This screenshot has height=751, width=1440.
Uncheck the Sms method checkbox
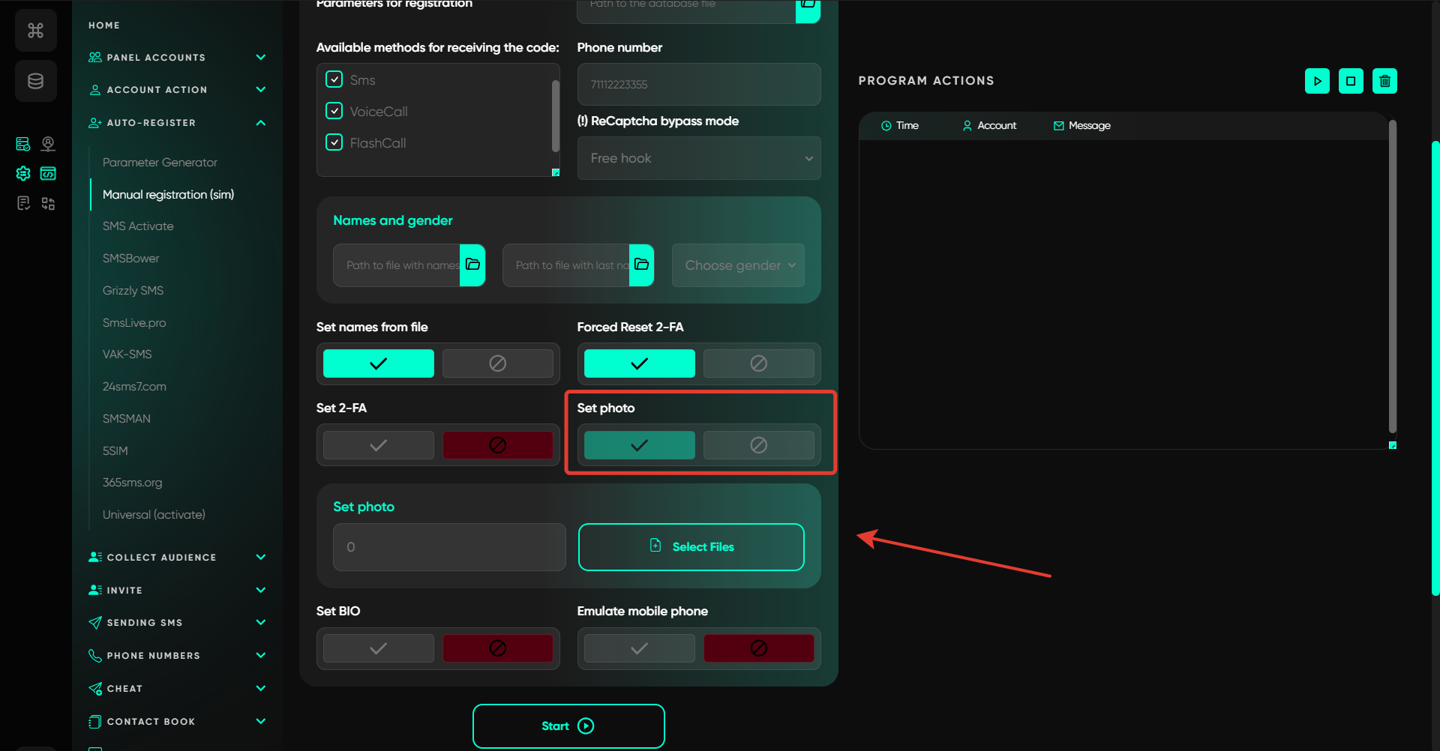(334, 79)
